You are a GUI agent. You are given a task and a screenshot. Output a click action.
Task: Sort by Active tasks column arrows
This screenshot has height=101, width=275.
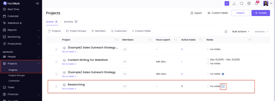point(201,40)
